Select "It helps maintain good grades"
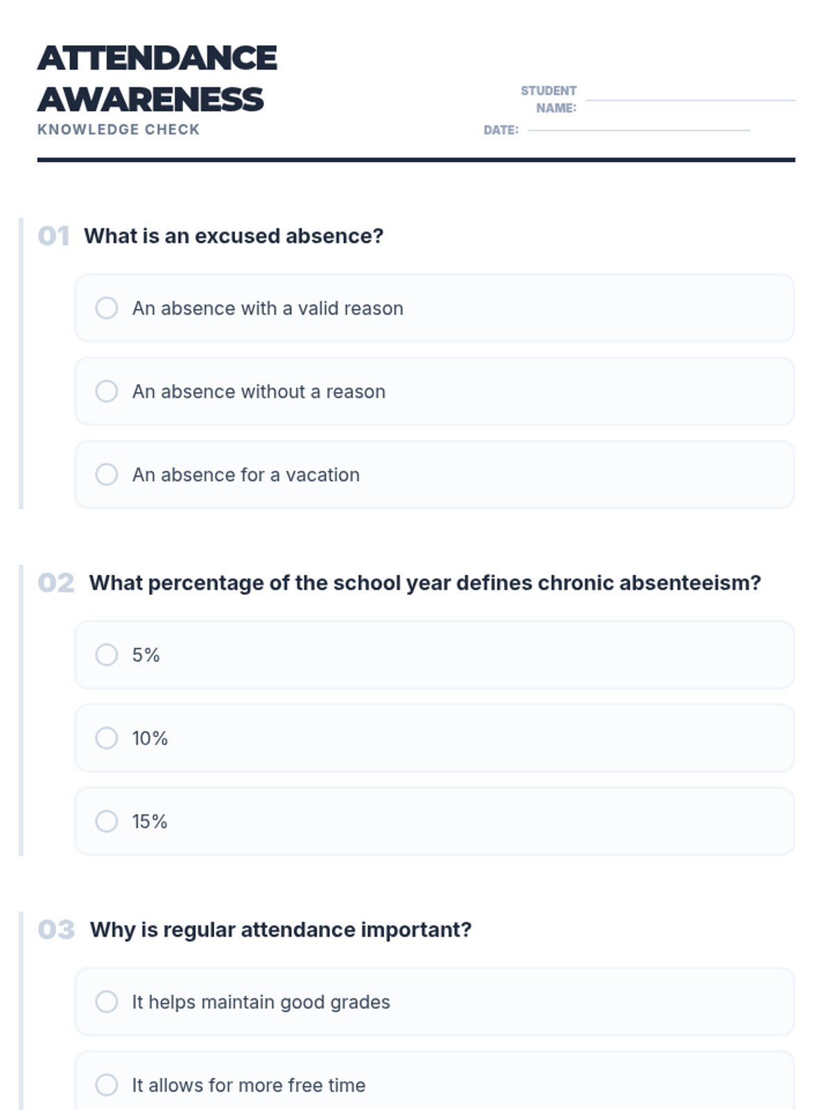 click(x=107, y=1002)
